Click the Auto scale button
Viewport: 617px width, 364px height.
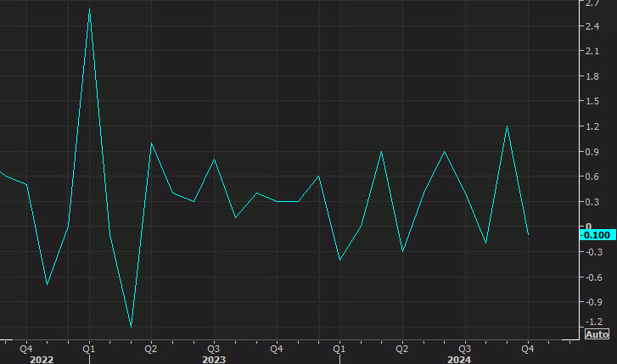pos(597,335)
